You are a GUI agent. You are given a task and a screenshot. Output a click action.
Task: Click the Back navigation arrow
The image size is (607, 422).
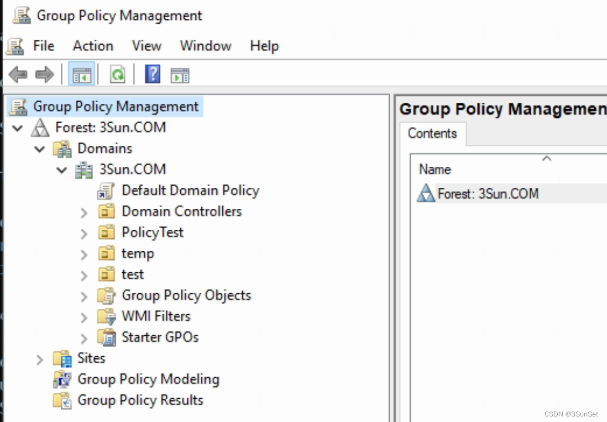[x=17, y=74]
